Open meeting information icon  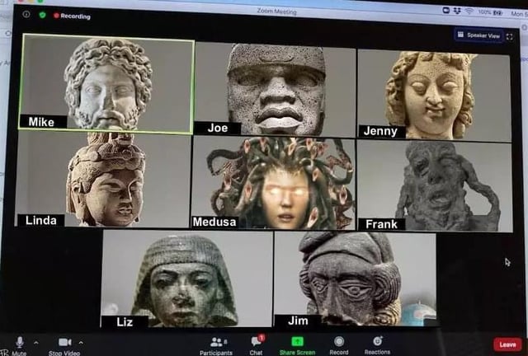coord(26,14)
